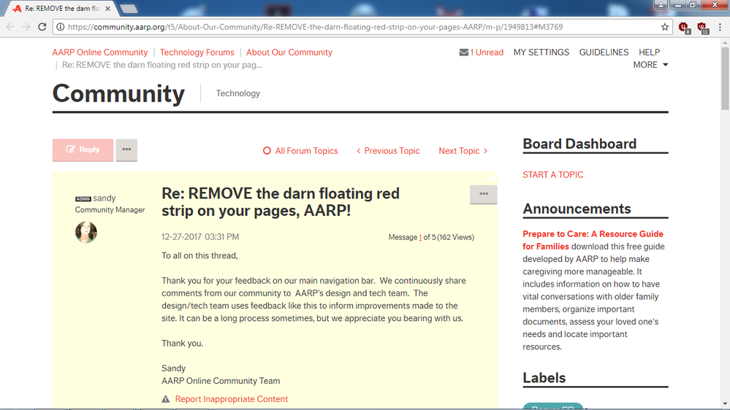
Task: Open the GUIDELINES menu item
Action: click(x=604, y=53)
